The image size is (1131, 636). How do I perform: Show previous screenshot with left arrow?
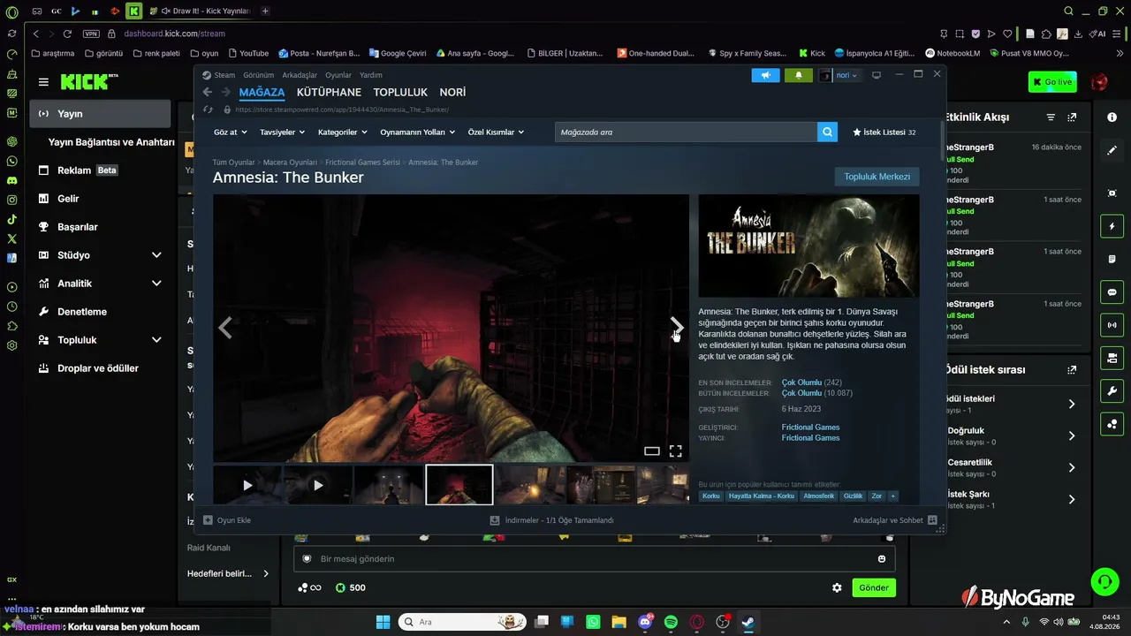[x=225, y=328]
